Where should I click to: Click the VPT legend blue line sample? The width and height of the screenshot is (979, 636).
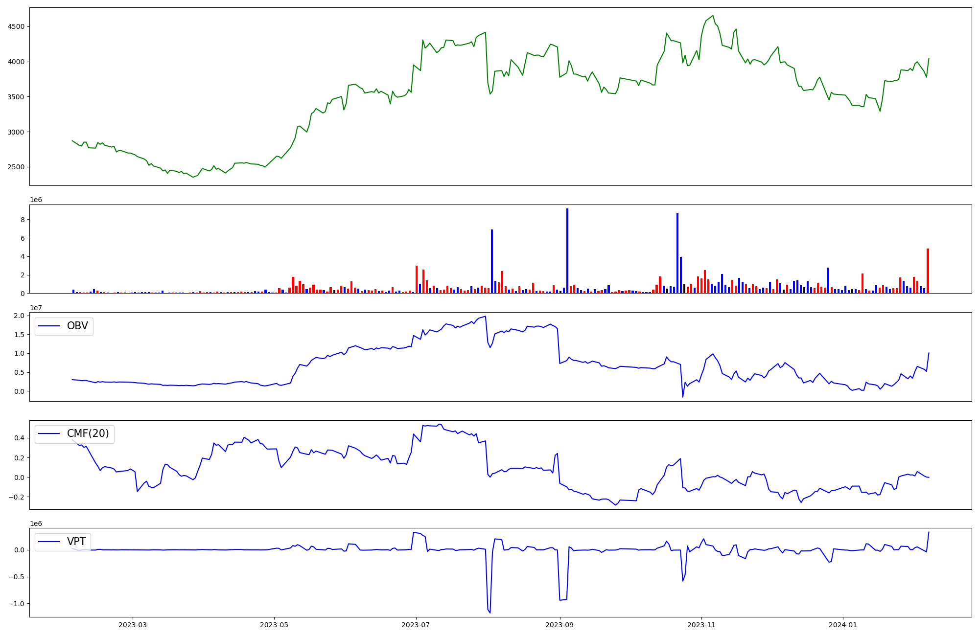49,542
